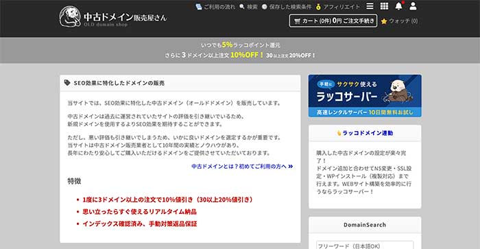Image resolution: width=480 pixels, height=249 pixels.
Task: Click the document icon beside ご利用の流れ
Action: [x=199, y=7]
